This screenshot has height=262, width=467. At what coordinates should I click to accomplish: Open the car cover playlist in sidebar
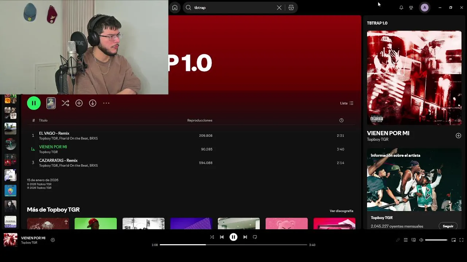pyautogui.click(x=11, y=128)
